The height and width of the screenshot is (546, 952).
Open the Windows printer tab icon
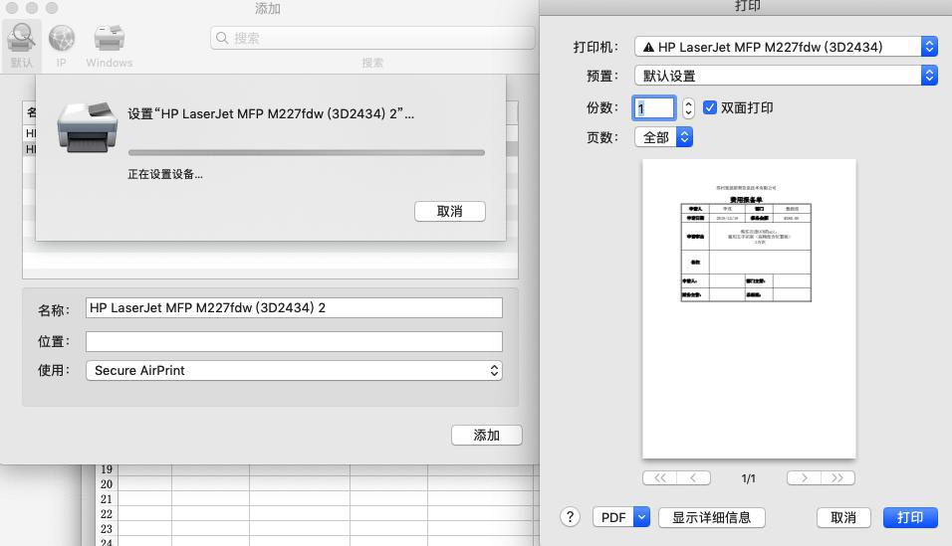pos(110,46)
